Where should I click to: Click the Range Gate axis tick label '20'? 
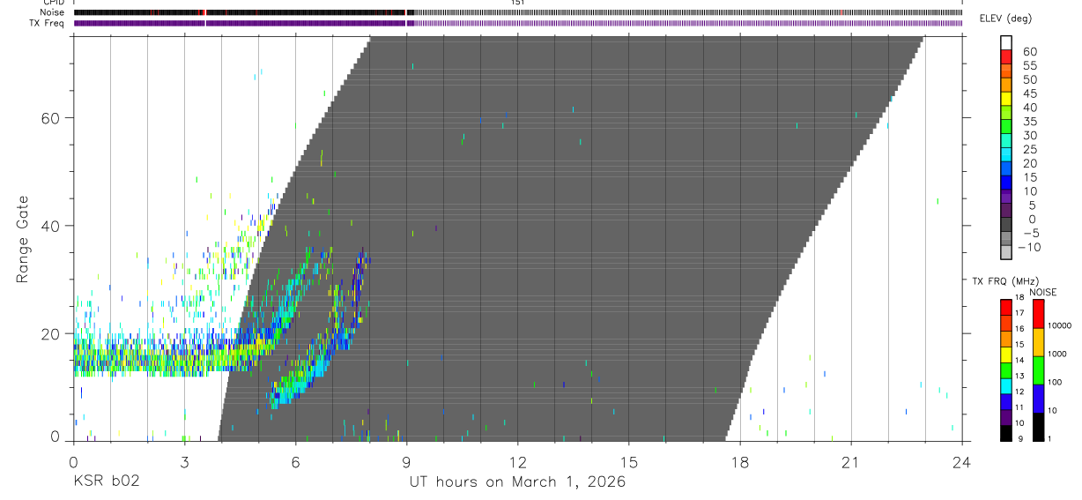[x=50, y=334]
